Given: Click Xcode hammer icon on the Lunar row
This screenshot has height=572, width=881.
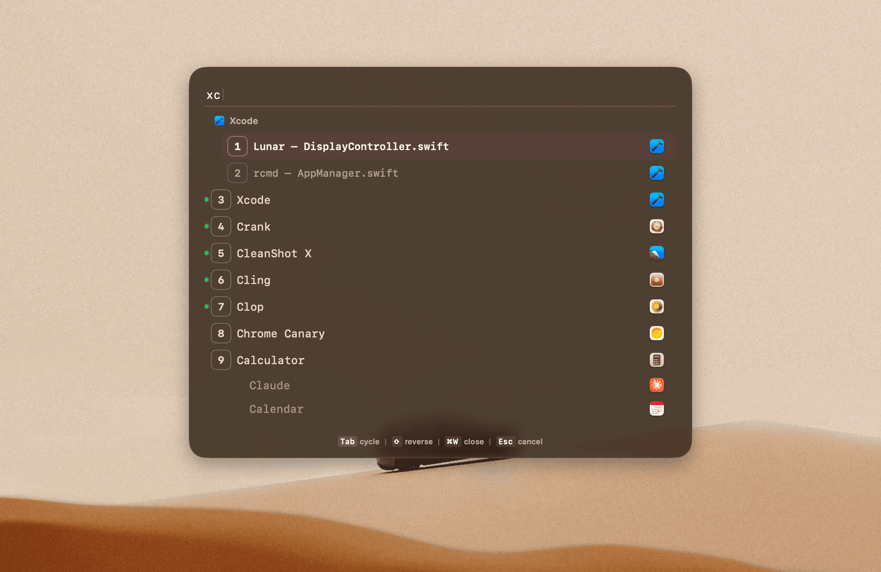Looking at the screenshot, I should 657,146.
